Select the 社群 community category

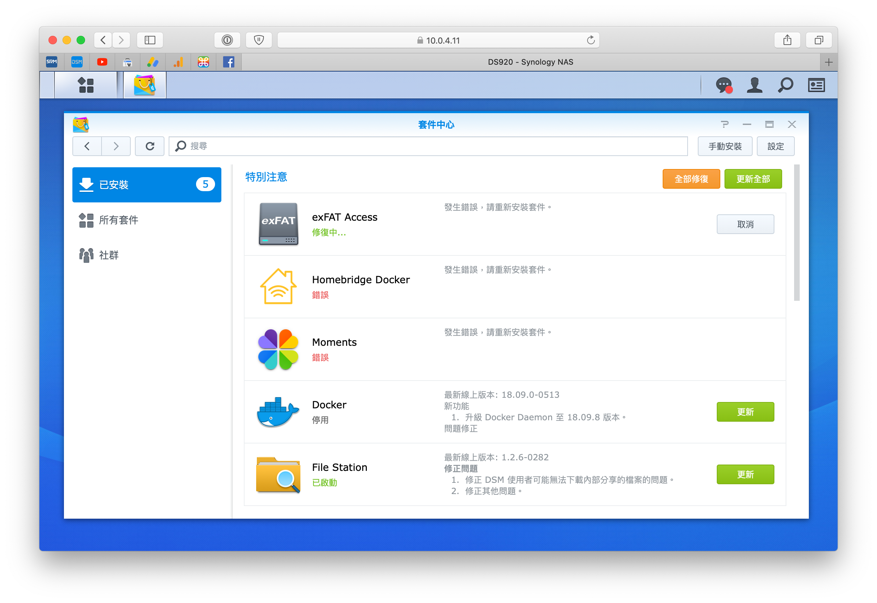(147, 255)
